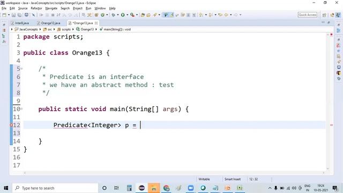This screenshot has height=193, width=343.
Task: Select the Java perspective icon
Action: [338, 15]
